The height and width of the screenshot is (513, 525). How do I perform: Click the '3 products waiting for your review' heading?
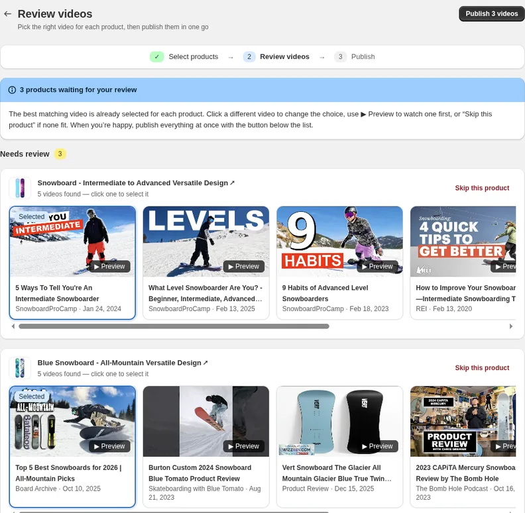(78, 90)
